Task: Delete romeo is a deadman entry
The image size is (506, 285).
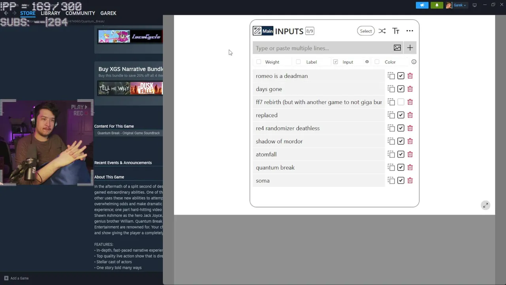Action: coord(410,76)
